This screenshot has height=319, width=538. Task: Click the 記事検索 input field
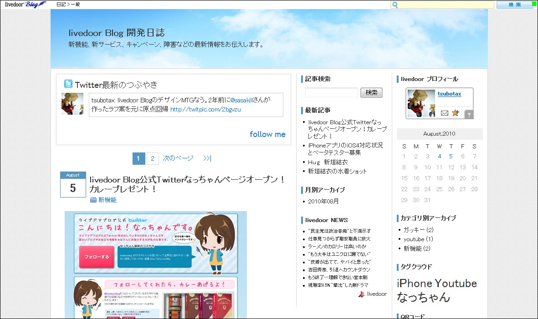point(332,92)
